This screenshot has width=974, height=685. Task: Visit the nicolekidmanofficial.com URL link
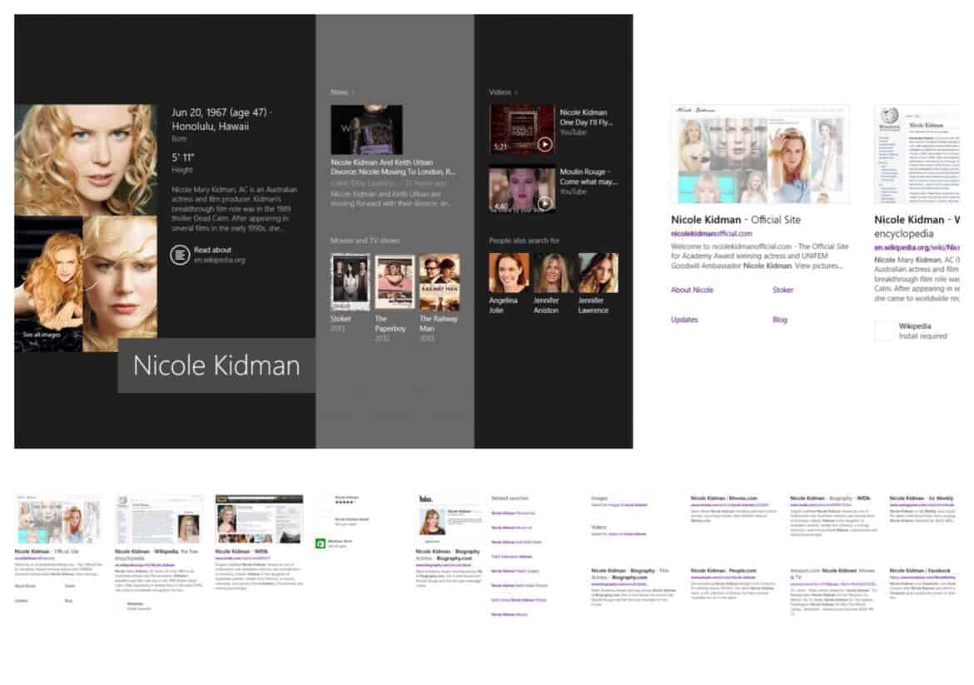711,234
